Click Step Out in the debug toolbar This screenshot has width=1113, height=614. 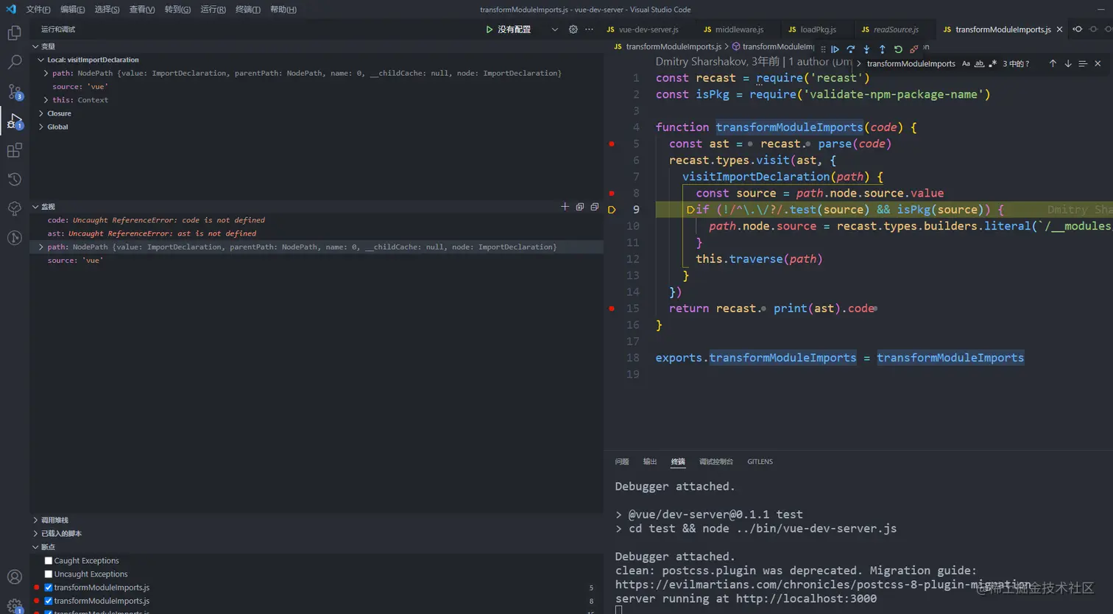[882, 49]
